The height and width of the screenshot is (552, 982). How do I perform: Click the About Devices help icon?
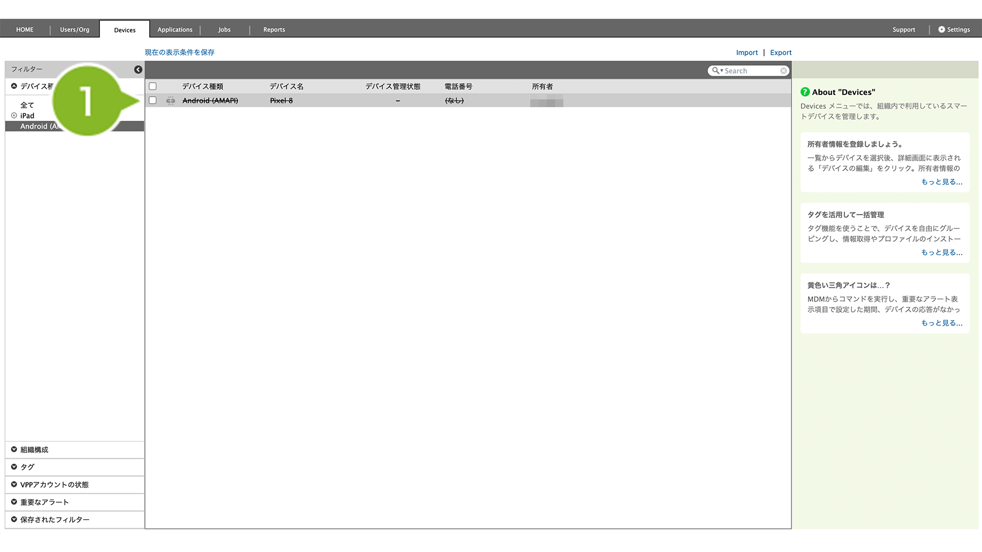805,92
